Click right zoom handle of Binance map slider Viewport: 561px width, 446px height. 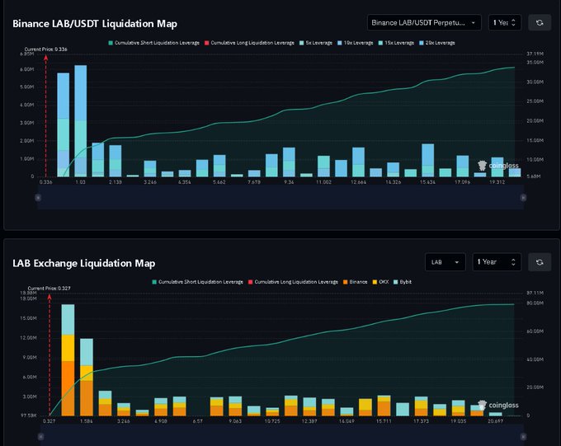(523, 197)
